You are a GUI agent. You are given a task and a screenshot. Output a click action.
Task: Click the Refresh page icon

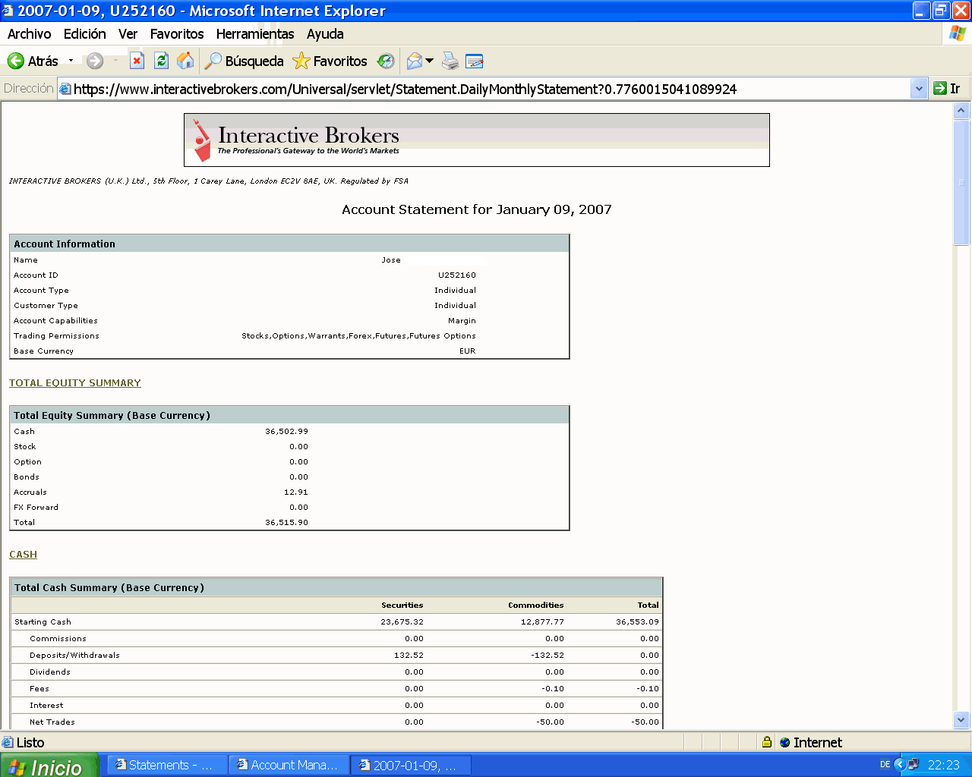[x=161, y=61]
